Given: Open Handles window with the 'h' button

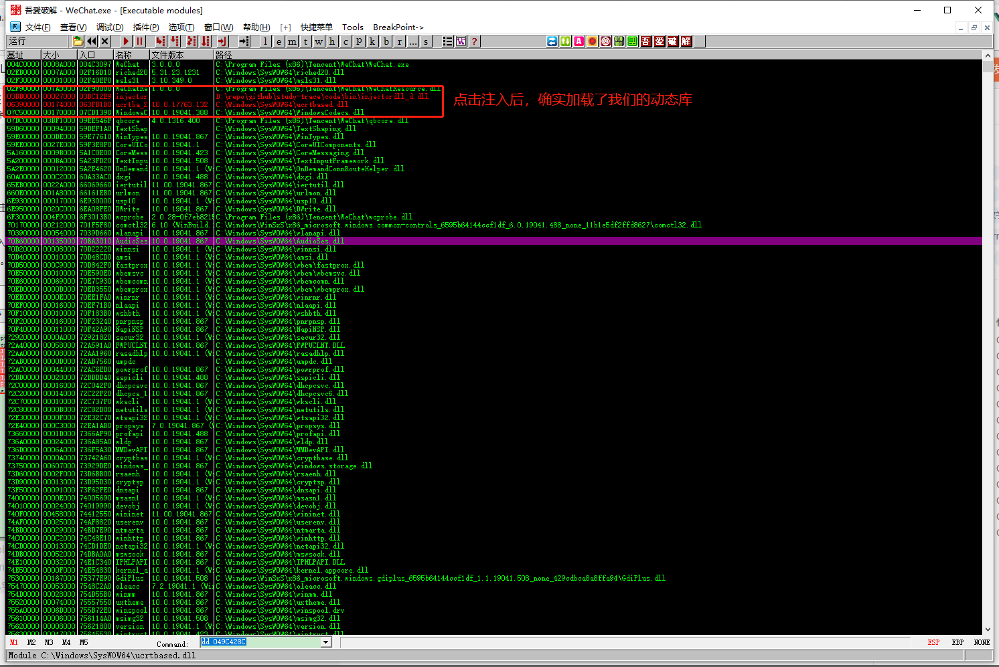Looking at the screenshot, I should 333,41.
